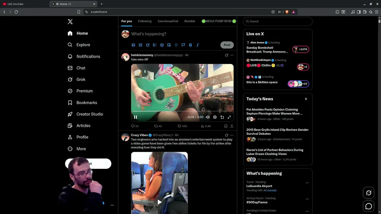Schedule the post with calendar icon

[x=169, y=45]
